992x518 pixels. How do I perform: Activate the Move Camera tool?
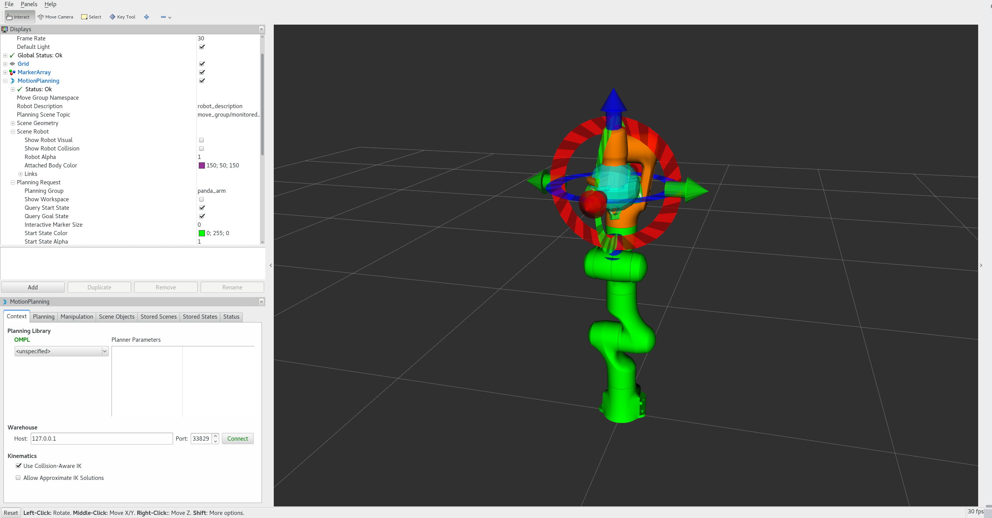coord(55,17)
